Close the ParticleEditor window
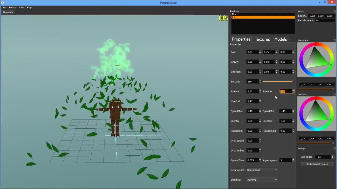The image size is (337, 189). pos(331,2)
